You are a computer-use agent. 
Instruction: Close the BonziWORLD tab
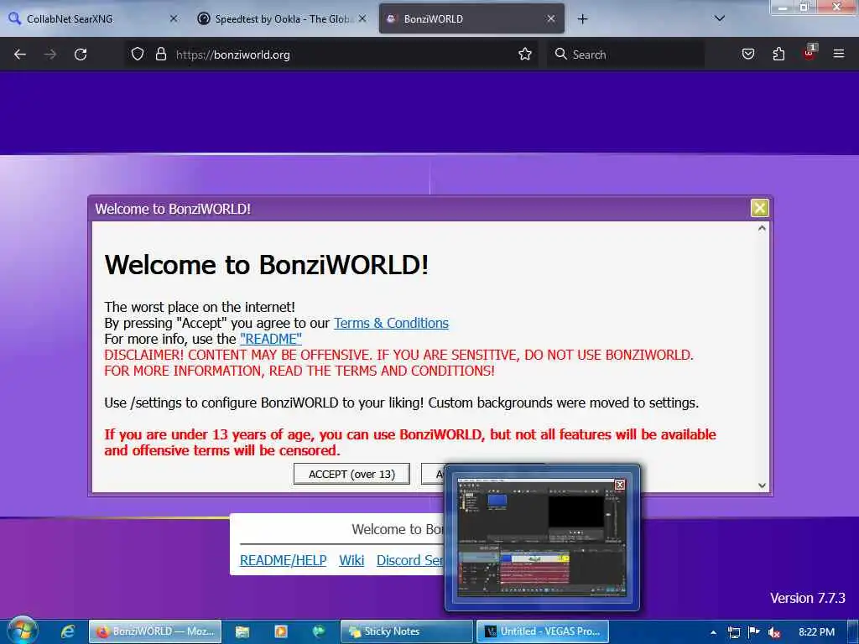pyautogui.click(x=551, y=18)
